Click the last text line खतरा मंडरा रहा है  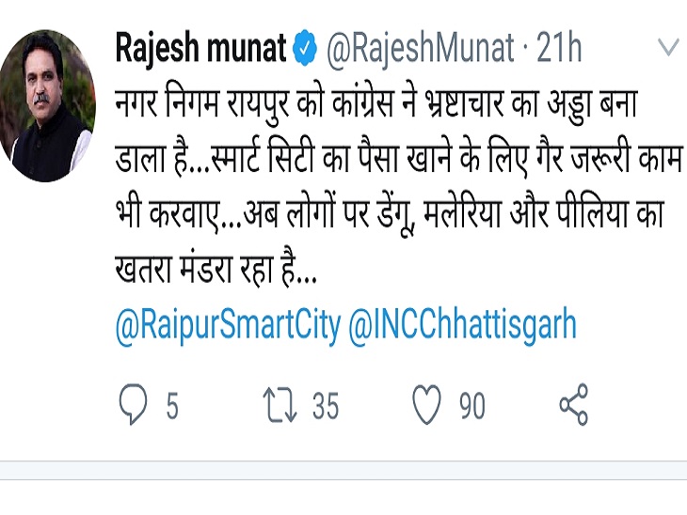click(x=216, y=268)
